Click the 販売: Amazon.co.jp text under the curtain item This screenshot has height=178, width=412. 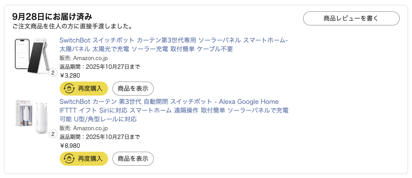pos(83,128)
